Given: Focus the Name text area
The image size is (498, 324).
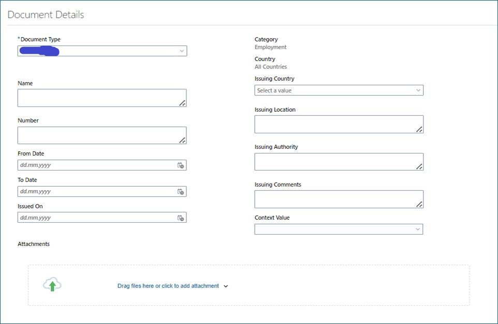Looking at the screenshot, I should pyautogui.click(x=102, y=98).
